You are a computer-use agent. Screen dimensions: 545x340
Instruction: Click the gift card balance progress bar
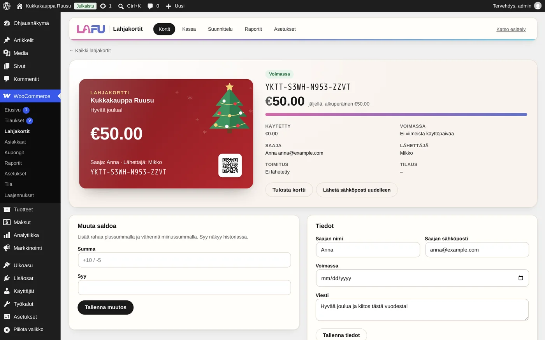tap(396, 115)
